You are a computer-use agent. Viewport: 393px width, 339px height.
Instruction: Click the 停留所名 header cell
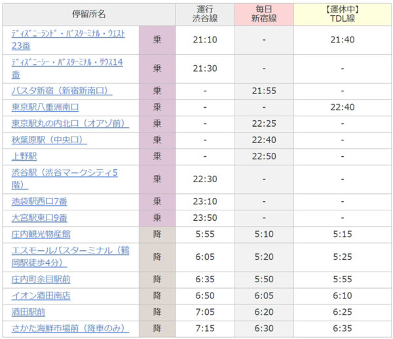tap(88, 14)
